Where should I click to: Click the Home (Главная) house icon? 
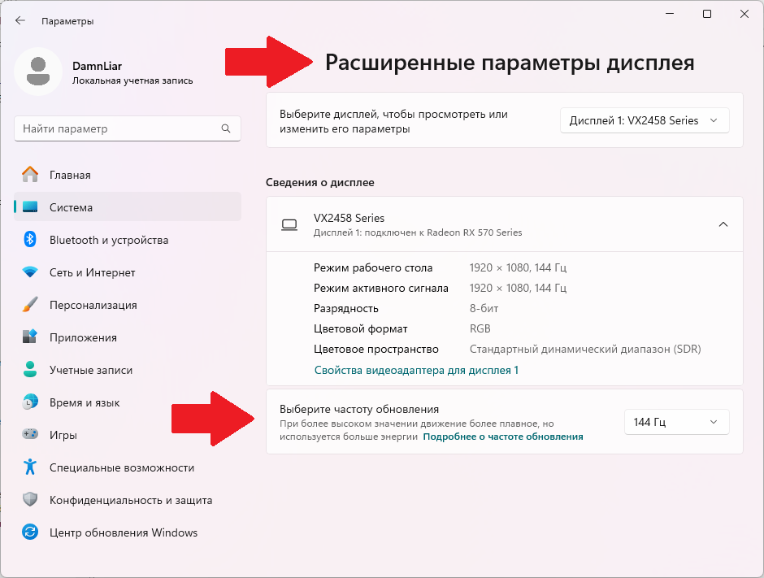tap(30, 175)
